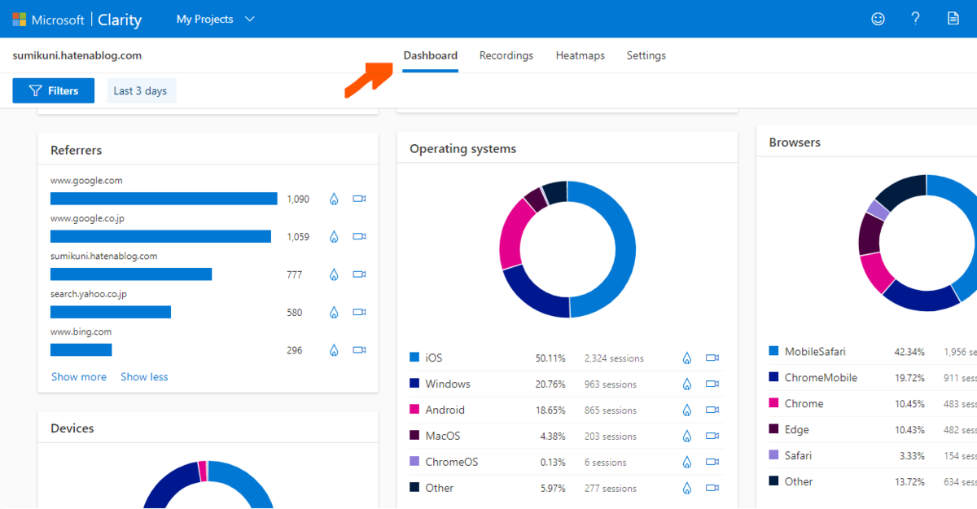The width and height of the screenshot is (977, 509).
Task: Open the Heatmaps tab
Action: click(x=580, y=55)
